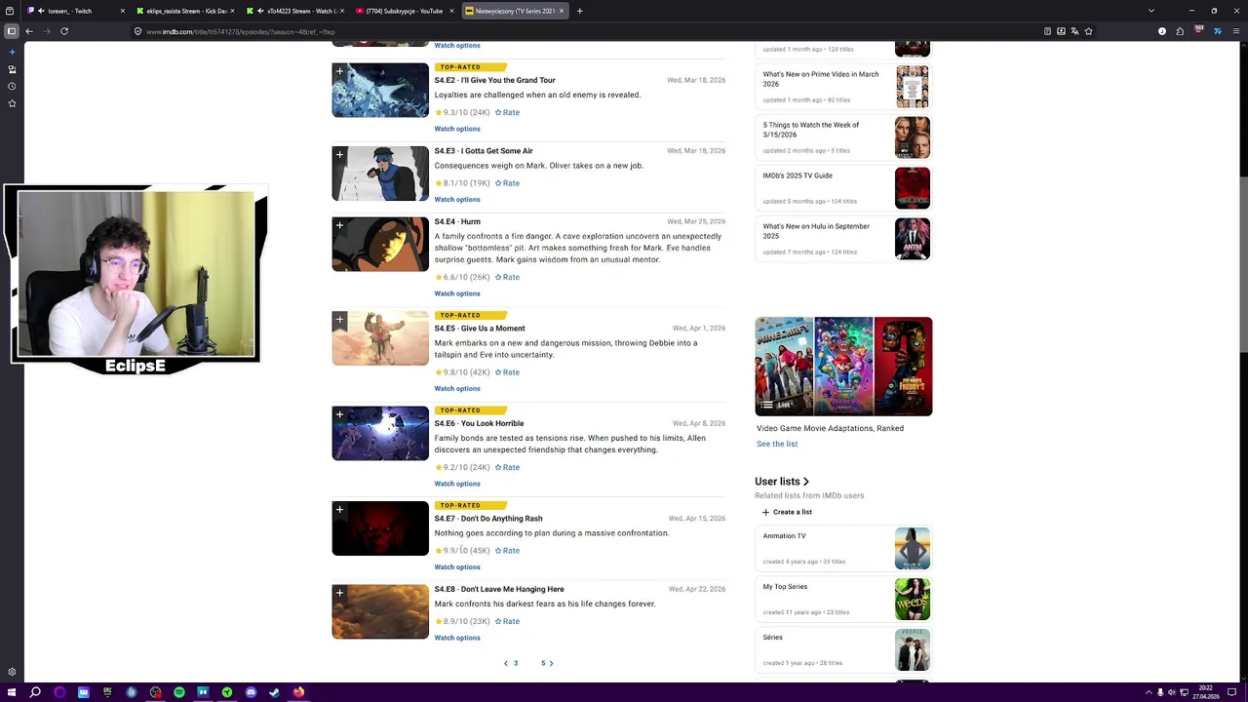
Task: Rate episode S4.E7 Don't Do Anything Rash
Action: point(507,551)
